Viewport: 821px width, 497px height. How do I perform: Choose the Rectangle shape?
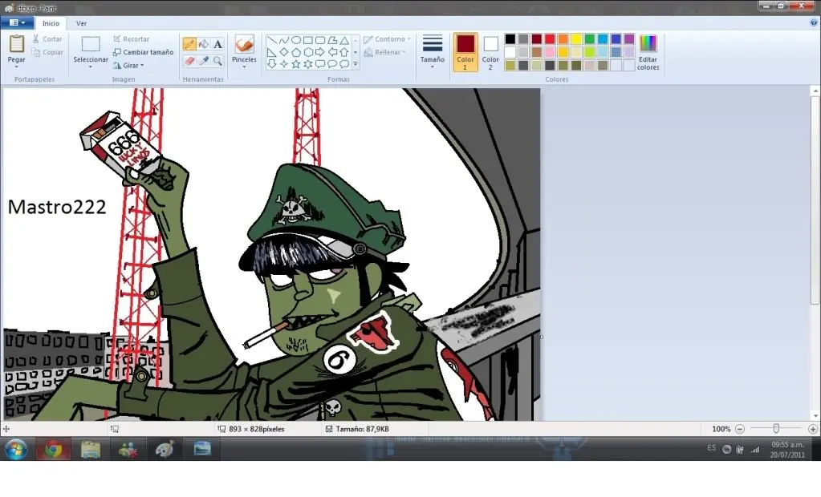[308, 40]
